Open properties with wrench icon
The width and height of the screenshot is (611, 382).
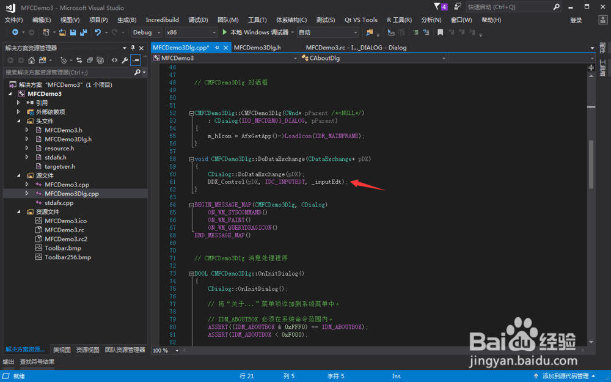coord(125,60)
